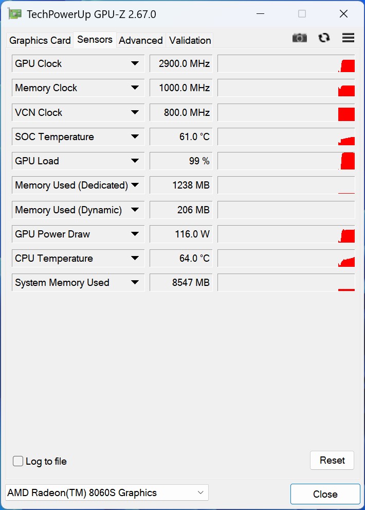Open the AMD Radeon 8060S device selector
365x510 pixels.
click(x=107, y=493)
